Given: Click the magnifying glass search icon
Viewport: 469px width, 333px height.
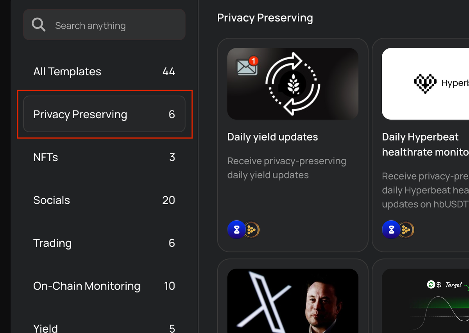Looking at the screenshot, I should [39, 25].
